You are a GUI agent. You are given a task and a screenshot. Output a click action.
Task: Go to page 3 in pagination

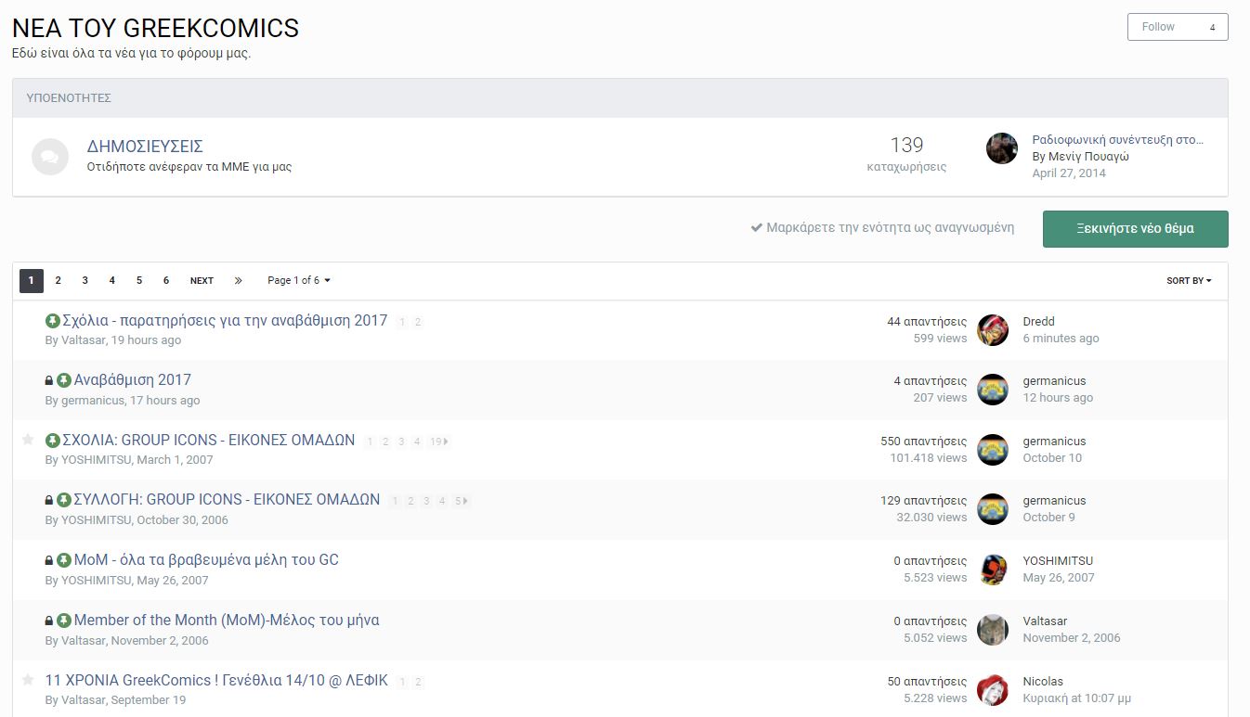85,280
